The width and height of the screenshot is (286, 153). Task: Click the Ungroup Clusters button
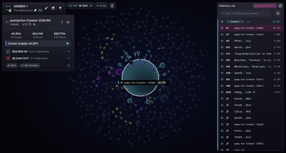click(265, 6)
